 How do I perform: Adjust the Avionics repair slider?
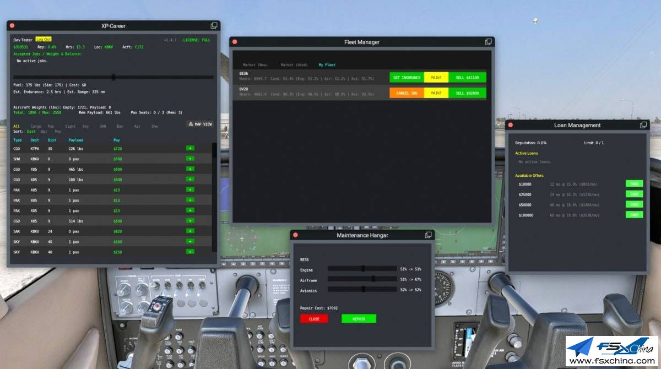362,289
